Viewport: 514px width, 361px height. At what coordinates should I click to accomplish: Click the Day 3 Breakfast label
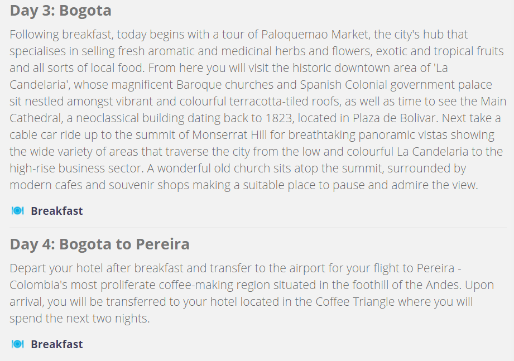pyautogui.click(x=57, y=211)
